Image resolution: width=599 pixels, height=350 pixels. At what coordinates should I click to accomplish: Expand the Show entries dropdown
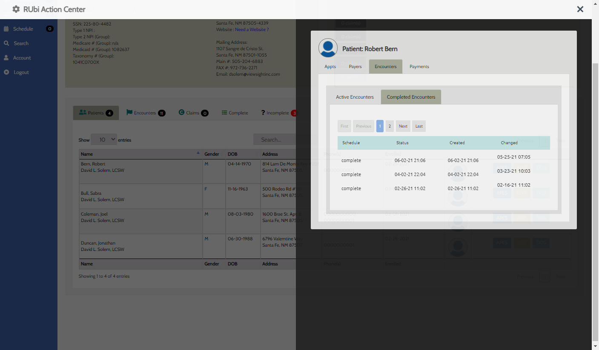click(x=104, y=139)
